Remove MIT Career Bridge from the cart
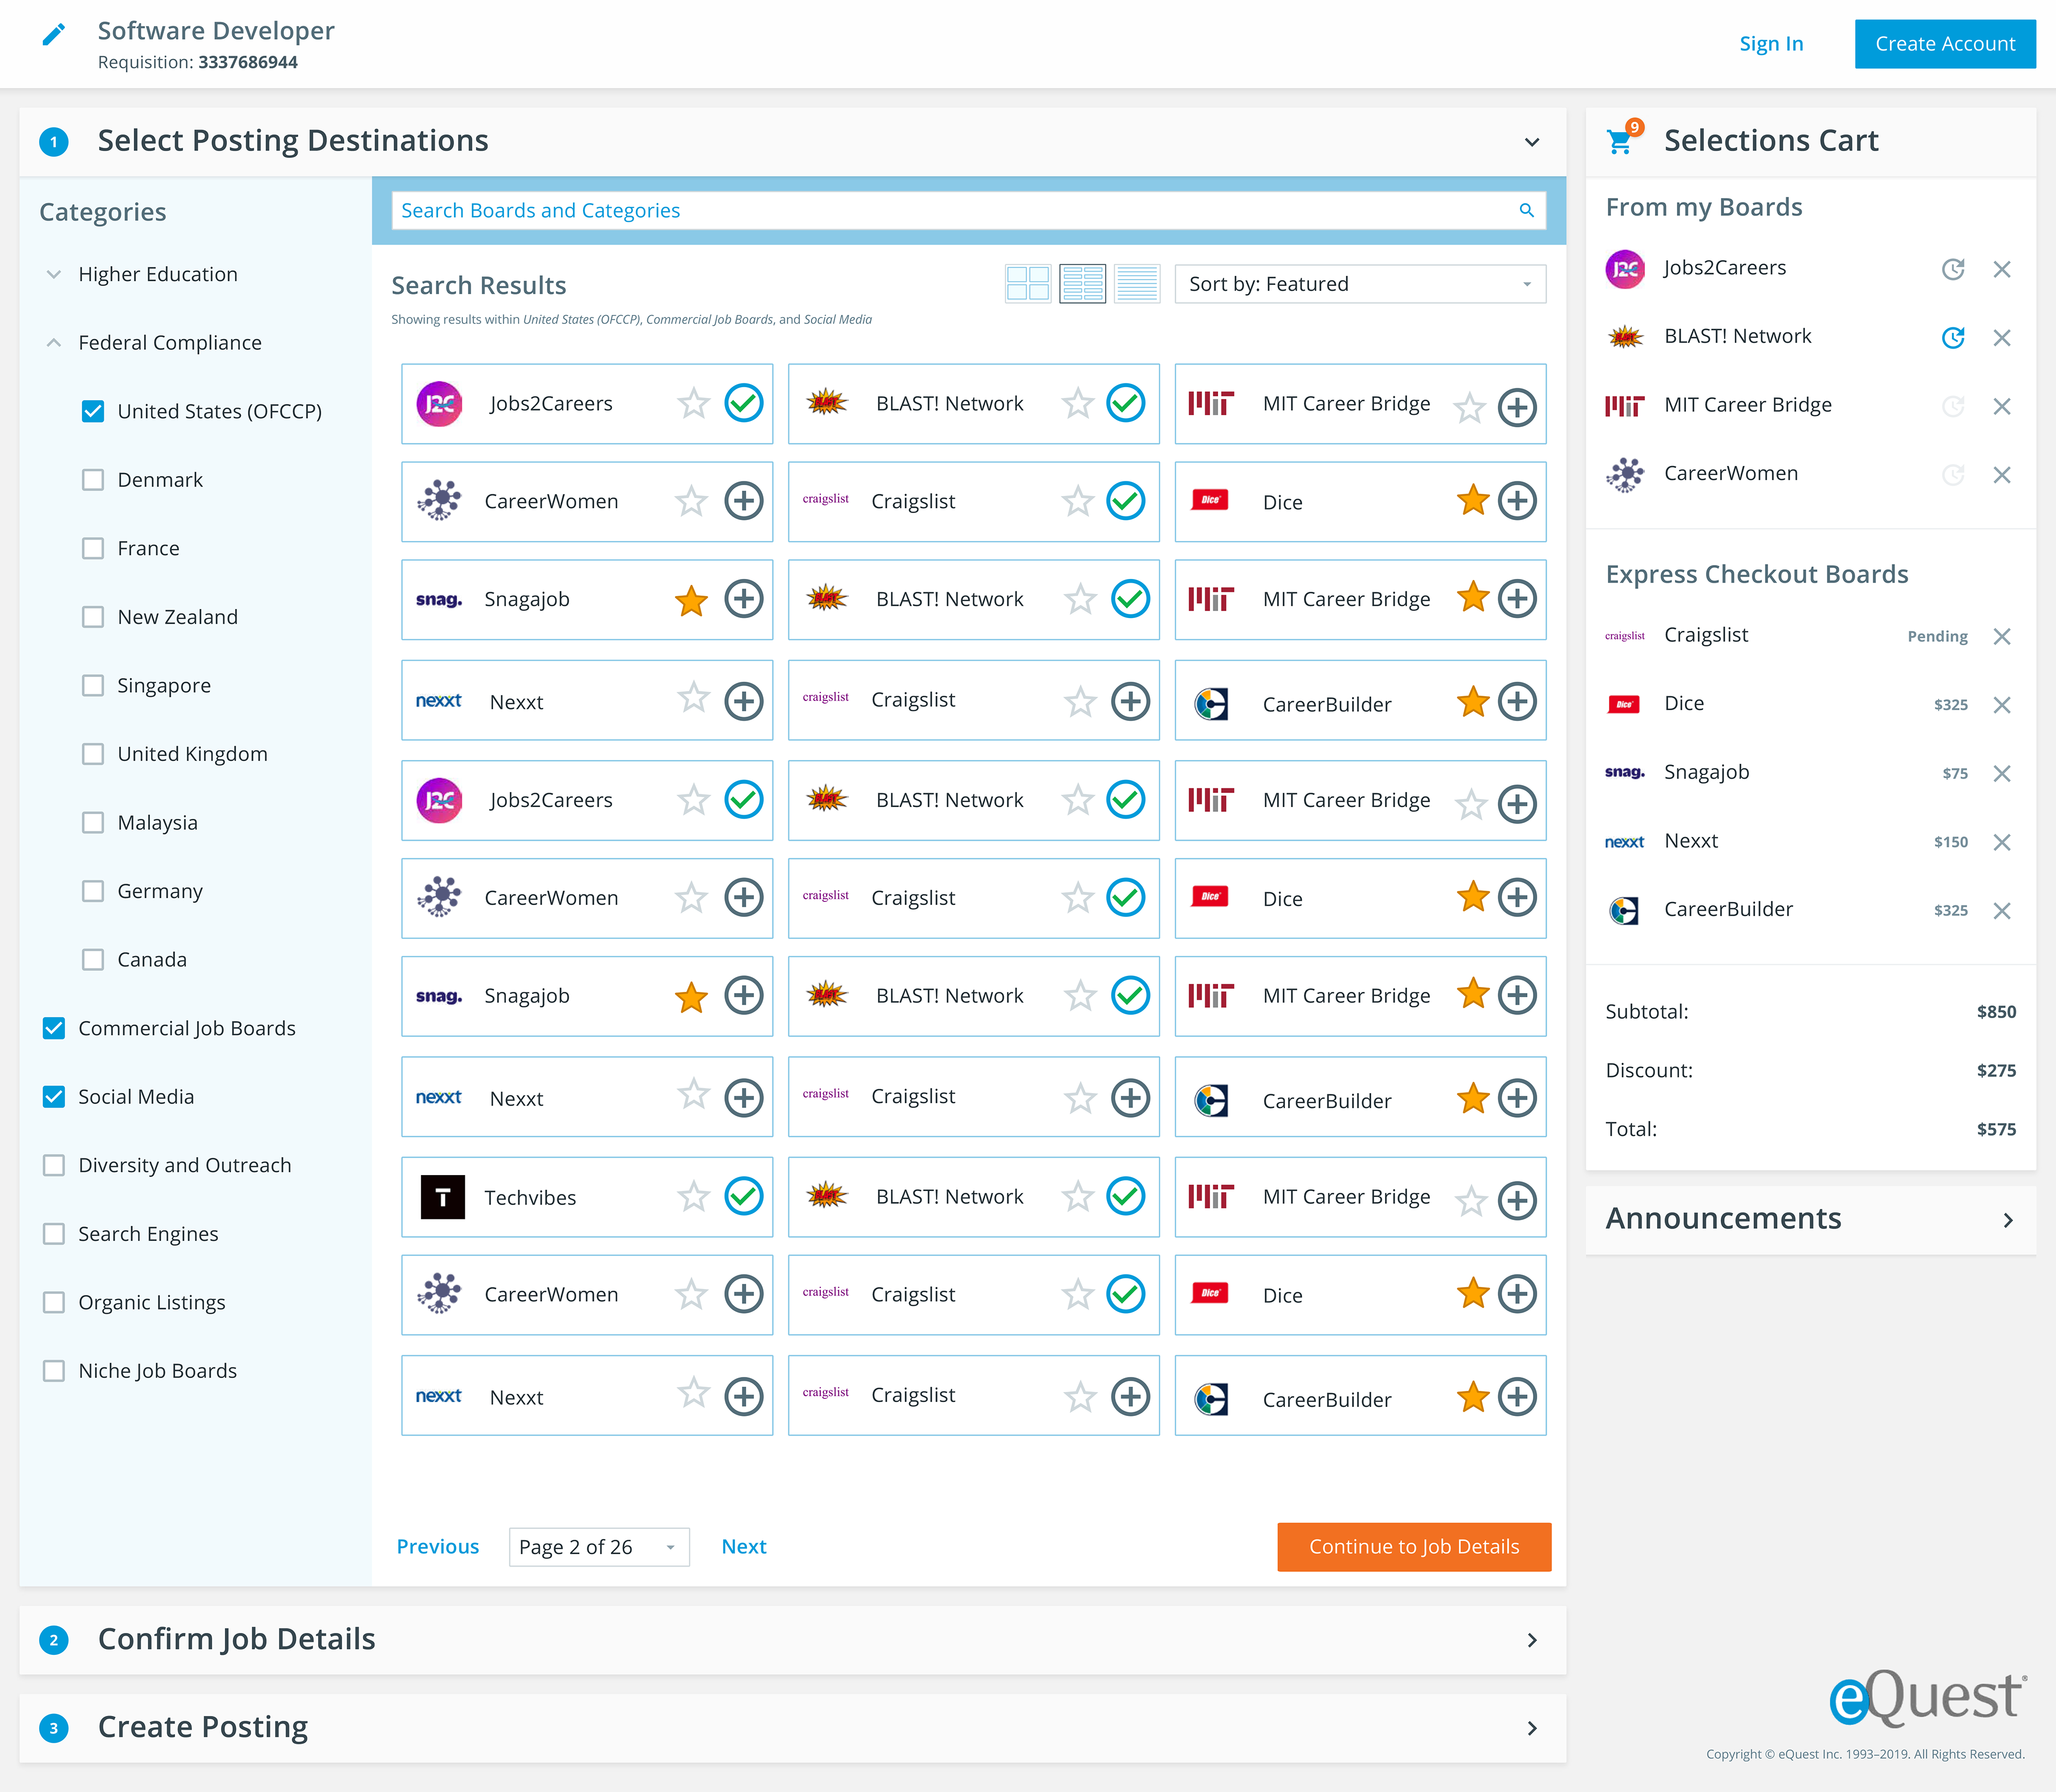This screenshot has width=2056, height=1792. (2001, 406)
